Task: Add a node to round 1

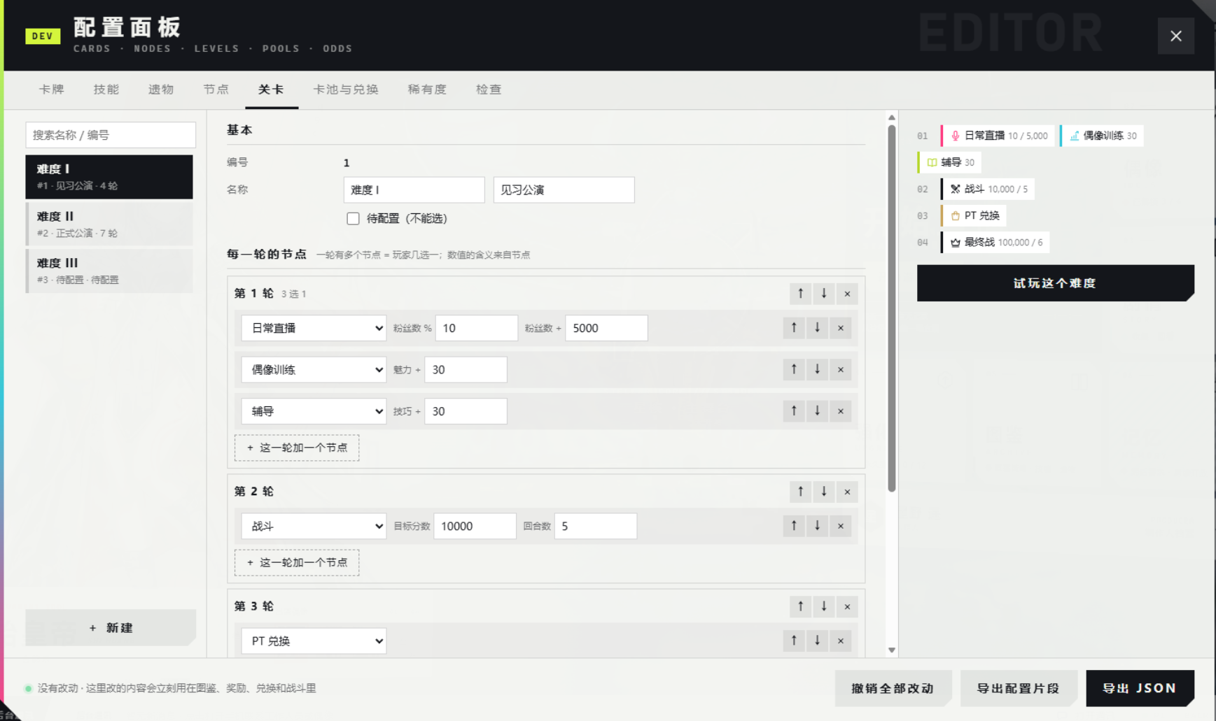Action: tap(297, 448)
